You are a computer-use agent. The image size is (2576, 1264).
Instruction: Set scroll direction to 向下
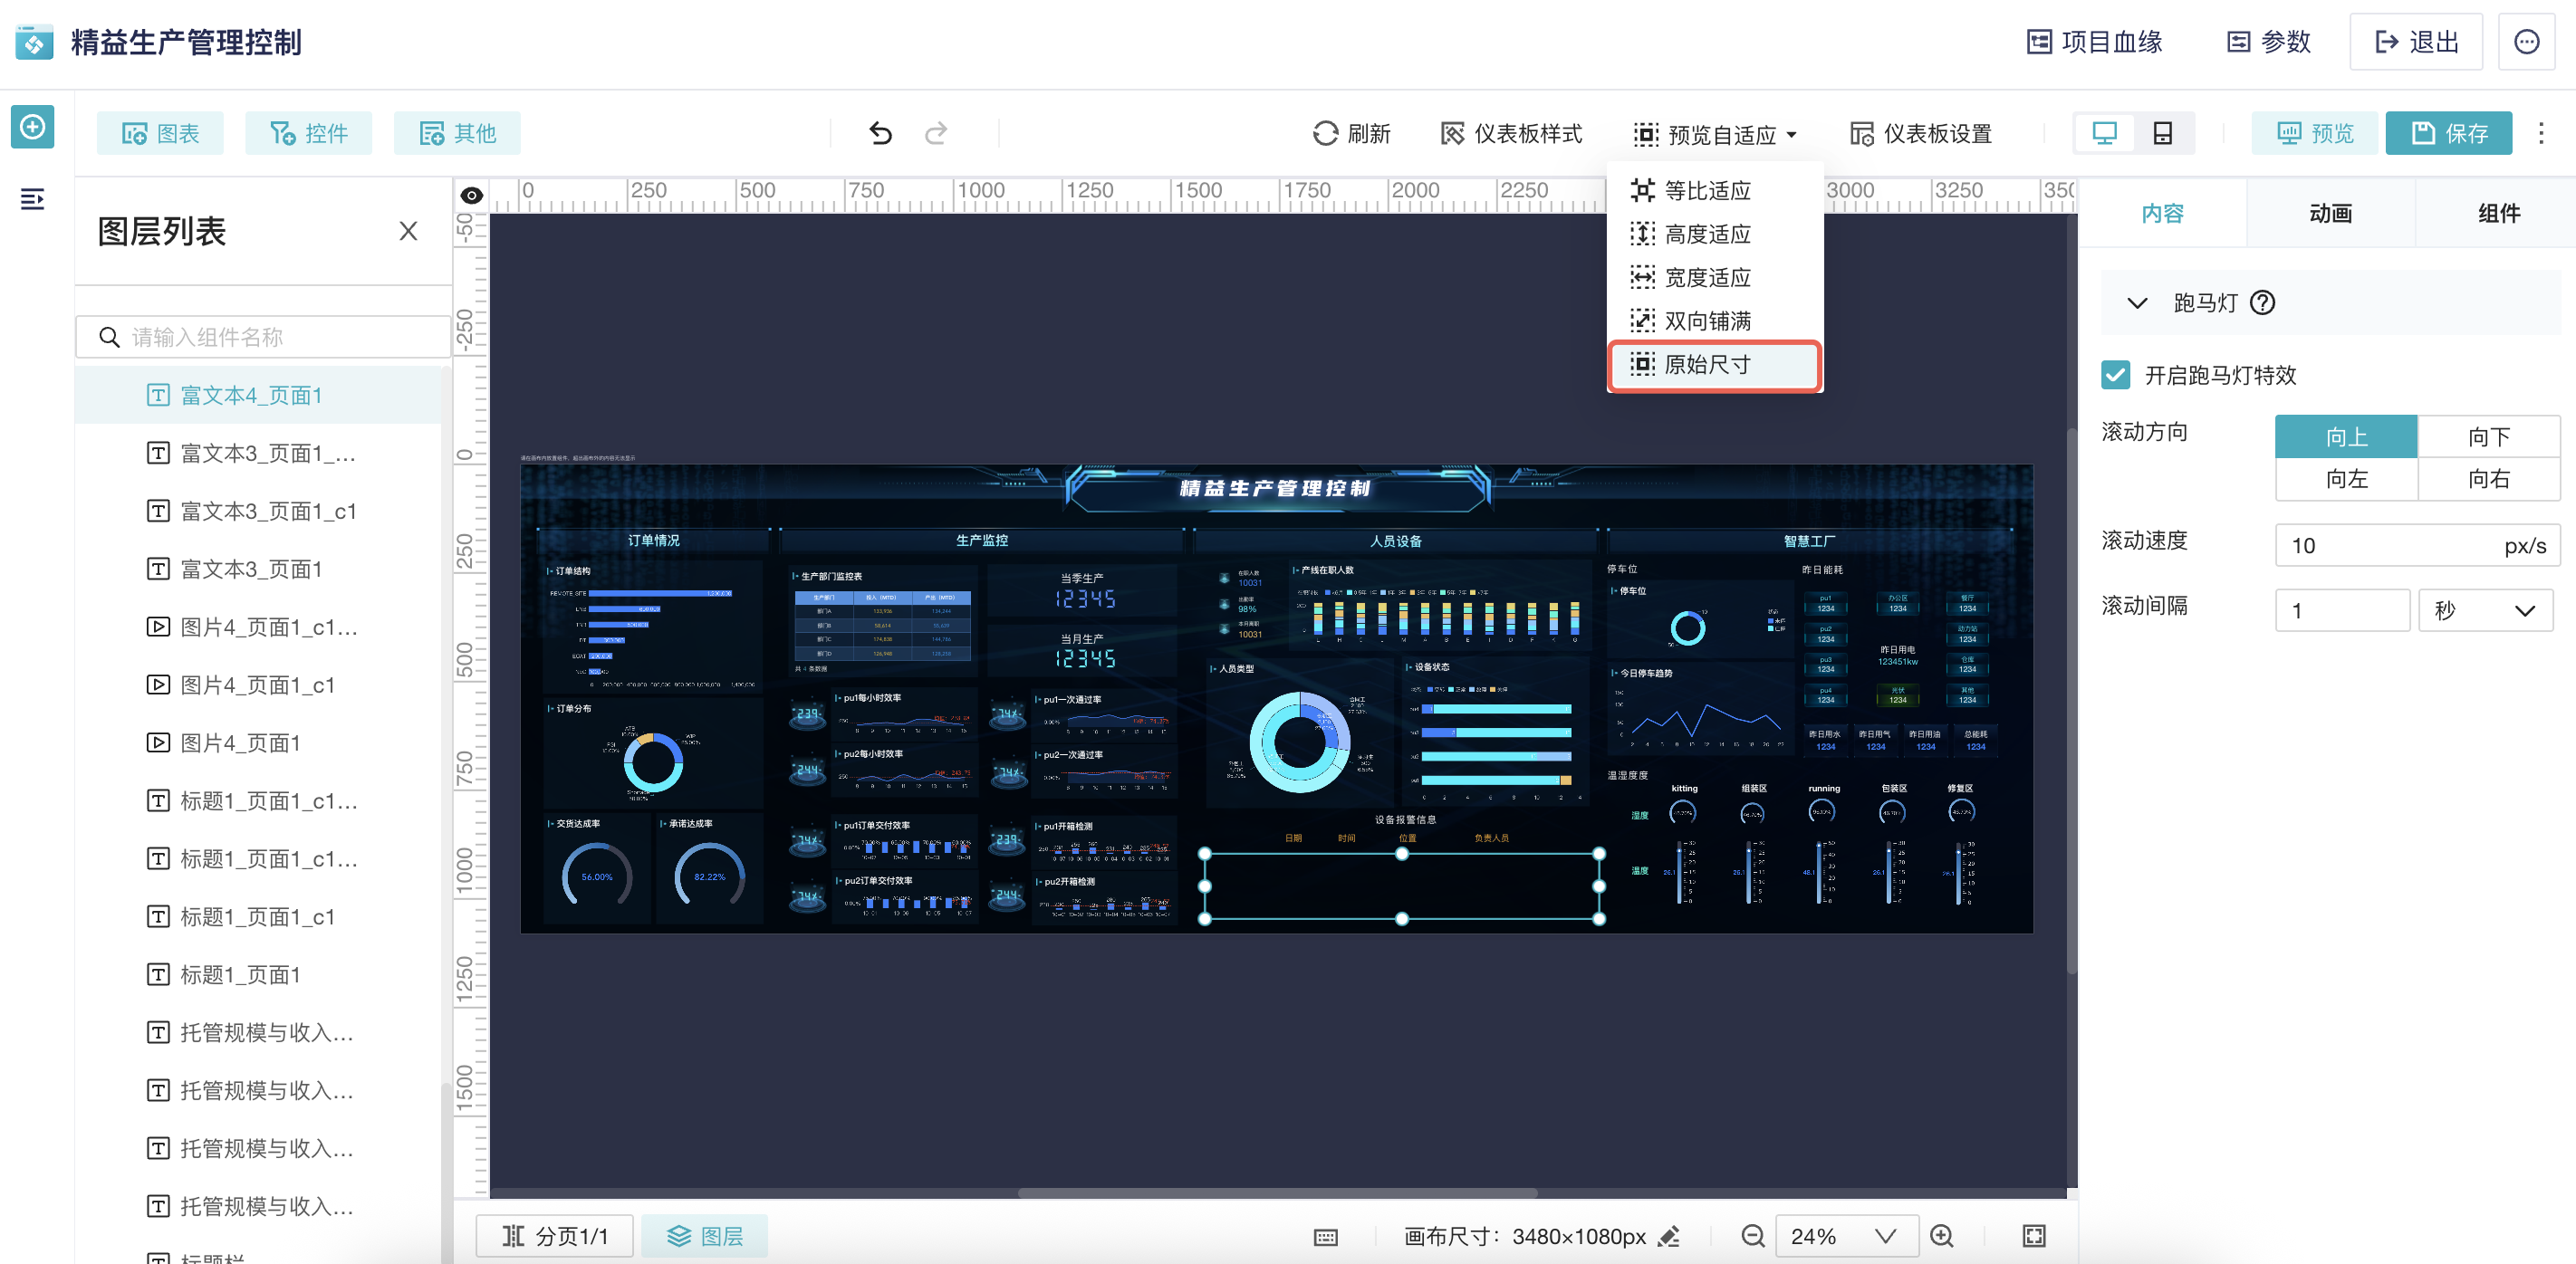click(2488, 436)
